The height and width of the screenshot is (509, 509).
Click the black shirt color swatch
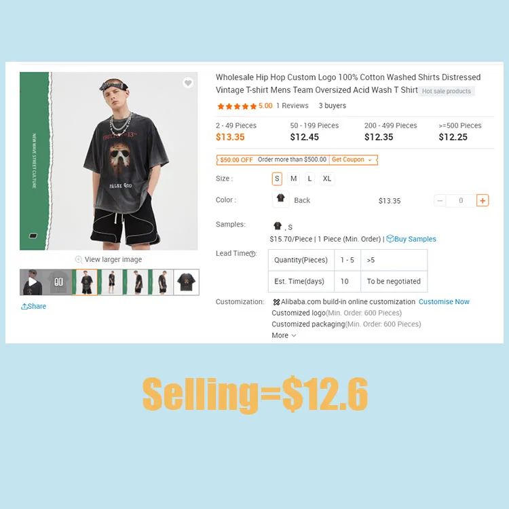(x=280, y=200)
